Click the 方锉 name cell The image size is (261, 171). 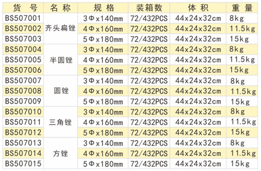[x=61, y=153]
